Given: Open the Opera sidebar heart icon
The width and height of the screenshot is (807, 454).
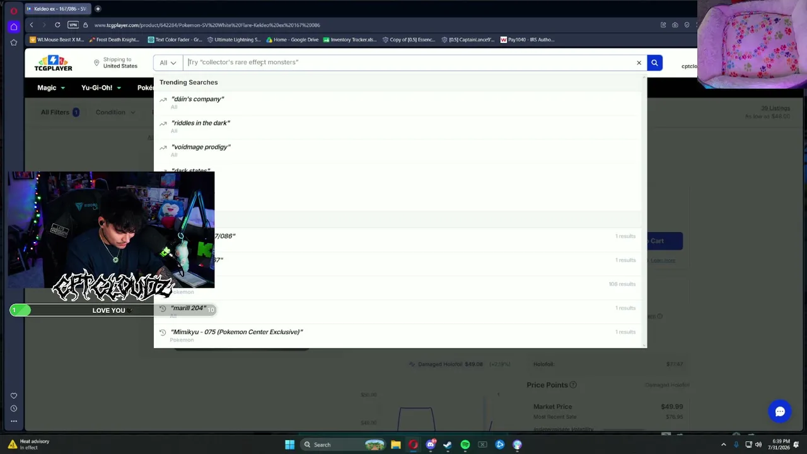Looking at the screenshot, I should [x=14, y=396].
